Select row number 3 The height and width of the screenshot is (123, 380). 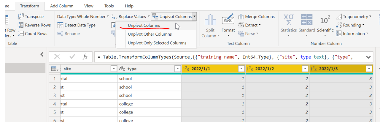[x=55, y=95]
